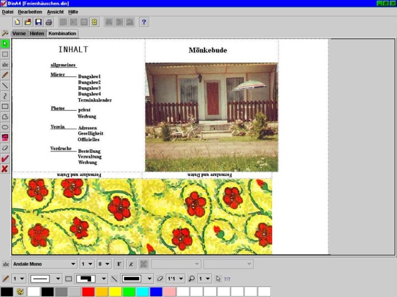The width and height of the screenshot is (397, 297).
Task: Open the Ansicht menu
Action: click(55, 12)
